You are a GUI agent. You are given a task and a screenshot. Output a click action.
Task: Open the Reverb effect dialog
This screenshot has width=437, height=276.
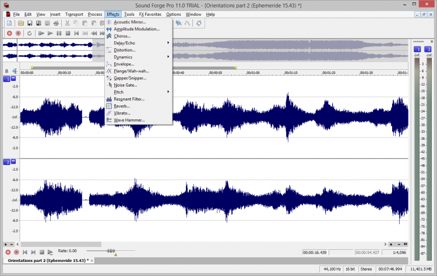[x=122, y=106]
